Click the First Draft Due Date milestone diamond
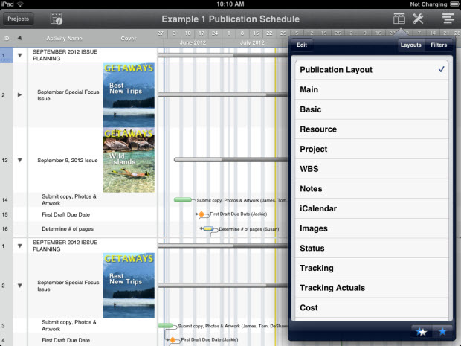 (200, 214)
